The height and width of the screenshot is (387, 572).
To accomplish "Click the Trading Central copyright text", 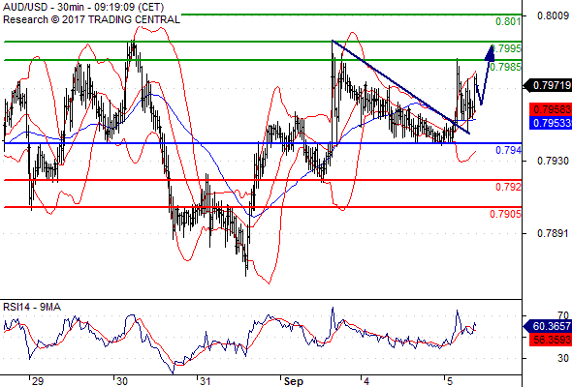I will tap(91, 19).
